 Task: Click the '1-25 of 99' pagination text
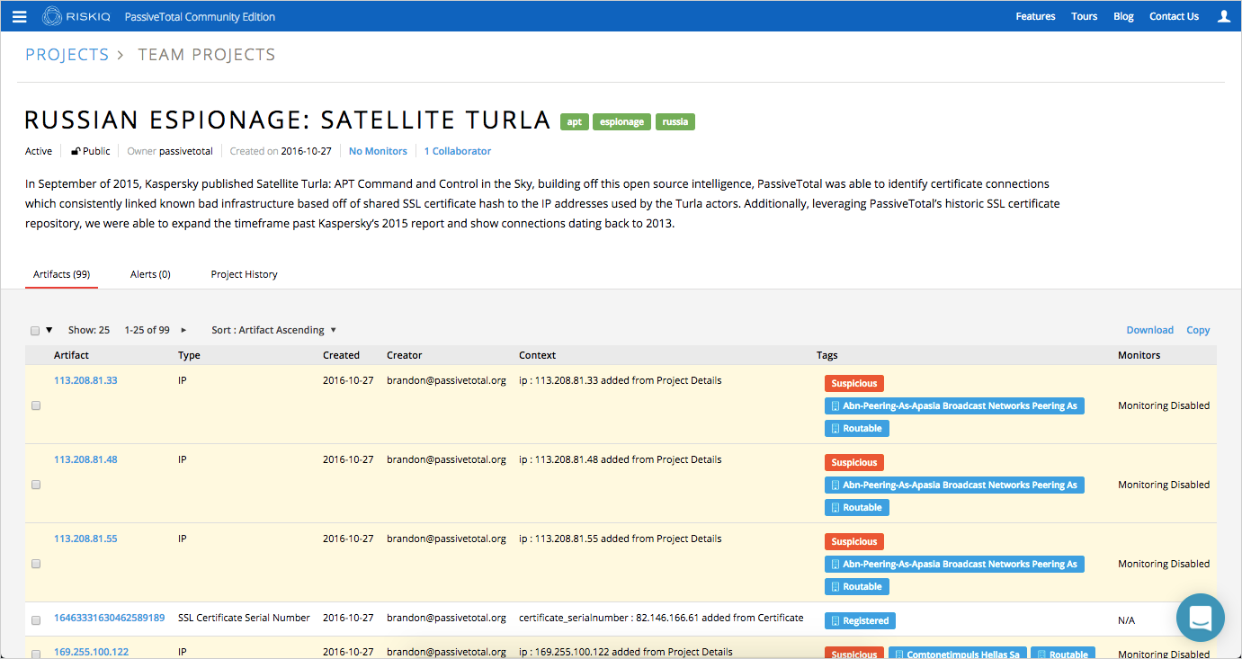(x=147, y=330)
